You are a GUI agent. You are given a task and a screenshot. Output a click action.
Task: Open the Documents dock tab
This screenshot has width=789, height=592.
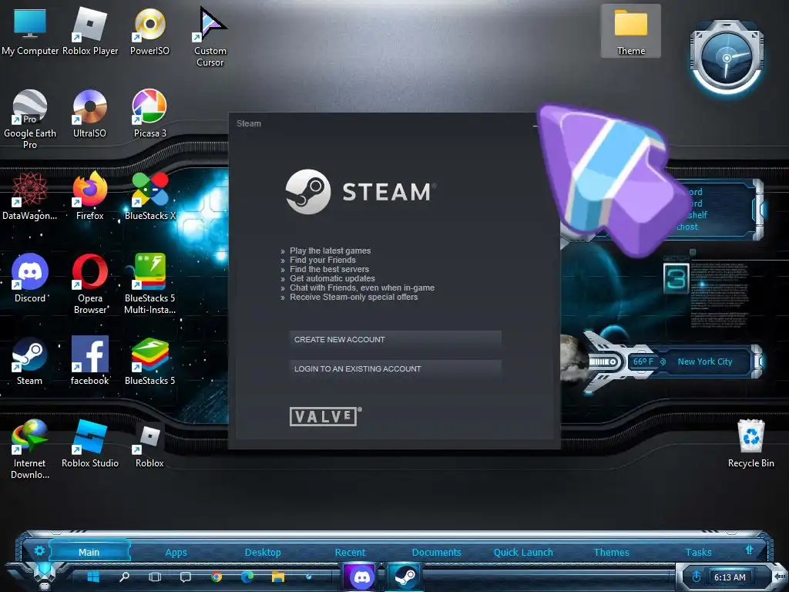(x=436, y=552)
